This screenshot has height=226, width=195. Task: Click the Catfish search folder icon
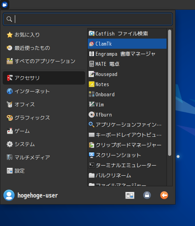click(91, 34)
